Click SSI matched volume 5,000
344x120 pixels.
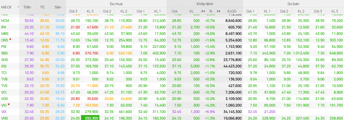click(196, 66)
